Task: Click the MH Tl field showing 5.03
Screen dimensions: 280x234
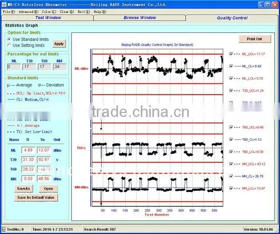Action: pos(28,179)
